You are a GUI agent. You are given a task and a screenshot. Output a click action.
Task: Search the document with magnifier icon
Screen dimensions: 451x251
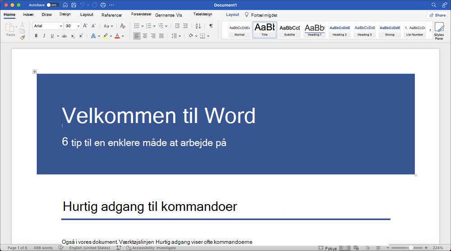434,5
